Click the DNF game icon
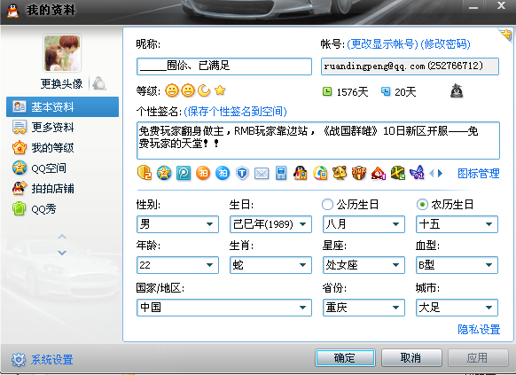516x375 pixels. (359, 173)
